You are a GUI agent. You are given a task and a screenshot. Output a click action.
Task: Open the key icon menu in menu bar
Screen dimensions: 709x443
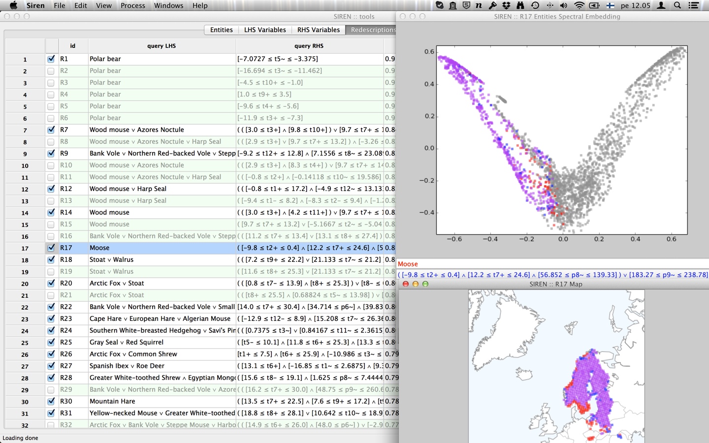tap(492, 5)
